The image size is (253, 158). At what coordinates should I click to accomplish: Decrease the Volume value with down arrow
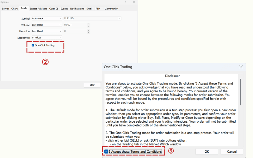89,26
